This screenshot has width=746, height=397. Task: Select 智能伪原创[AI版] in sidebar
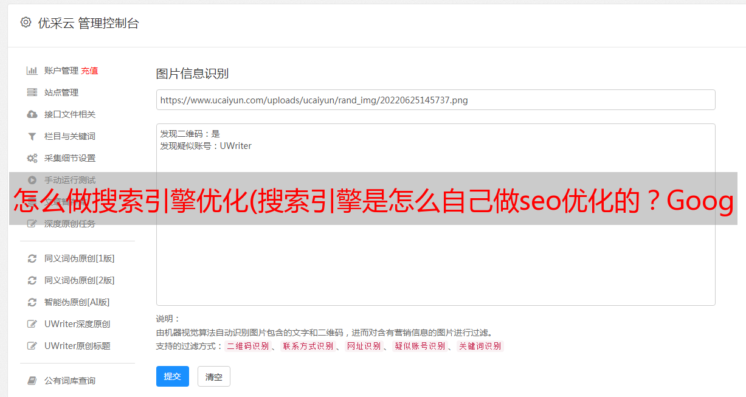point(77,302)
